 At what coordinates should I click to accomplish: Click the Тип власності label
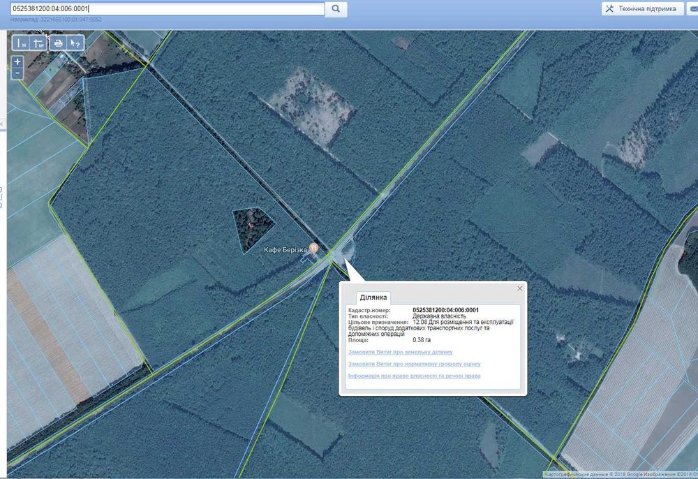point(368,316)
